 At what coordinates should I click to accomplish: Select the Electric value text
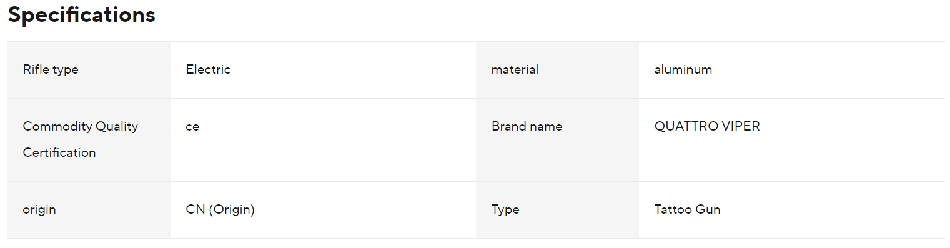click(208, 69)
